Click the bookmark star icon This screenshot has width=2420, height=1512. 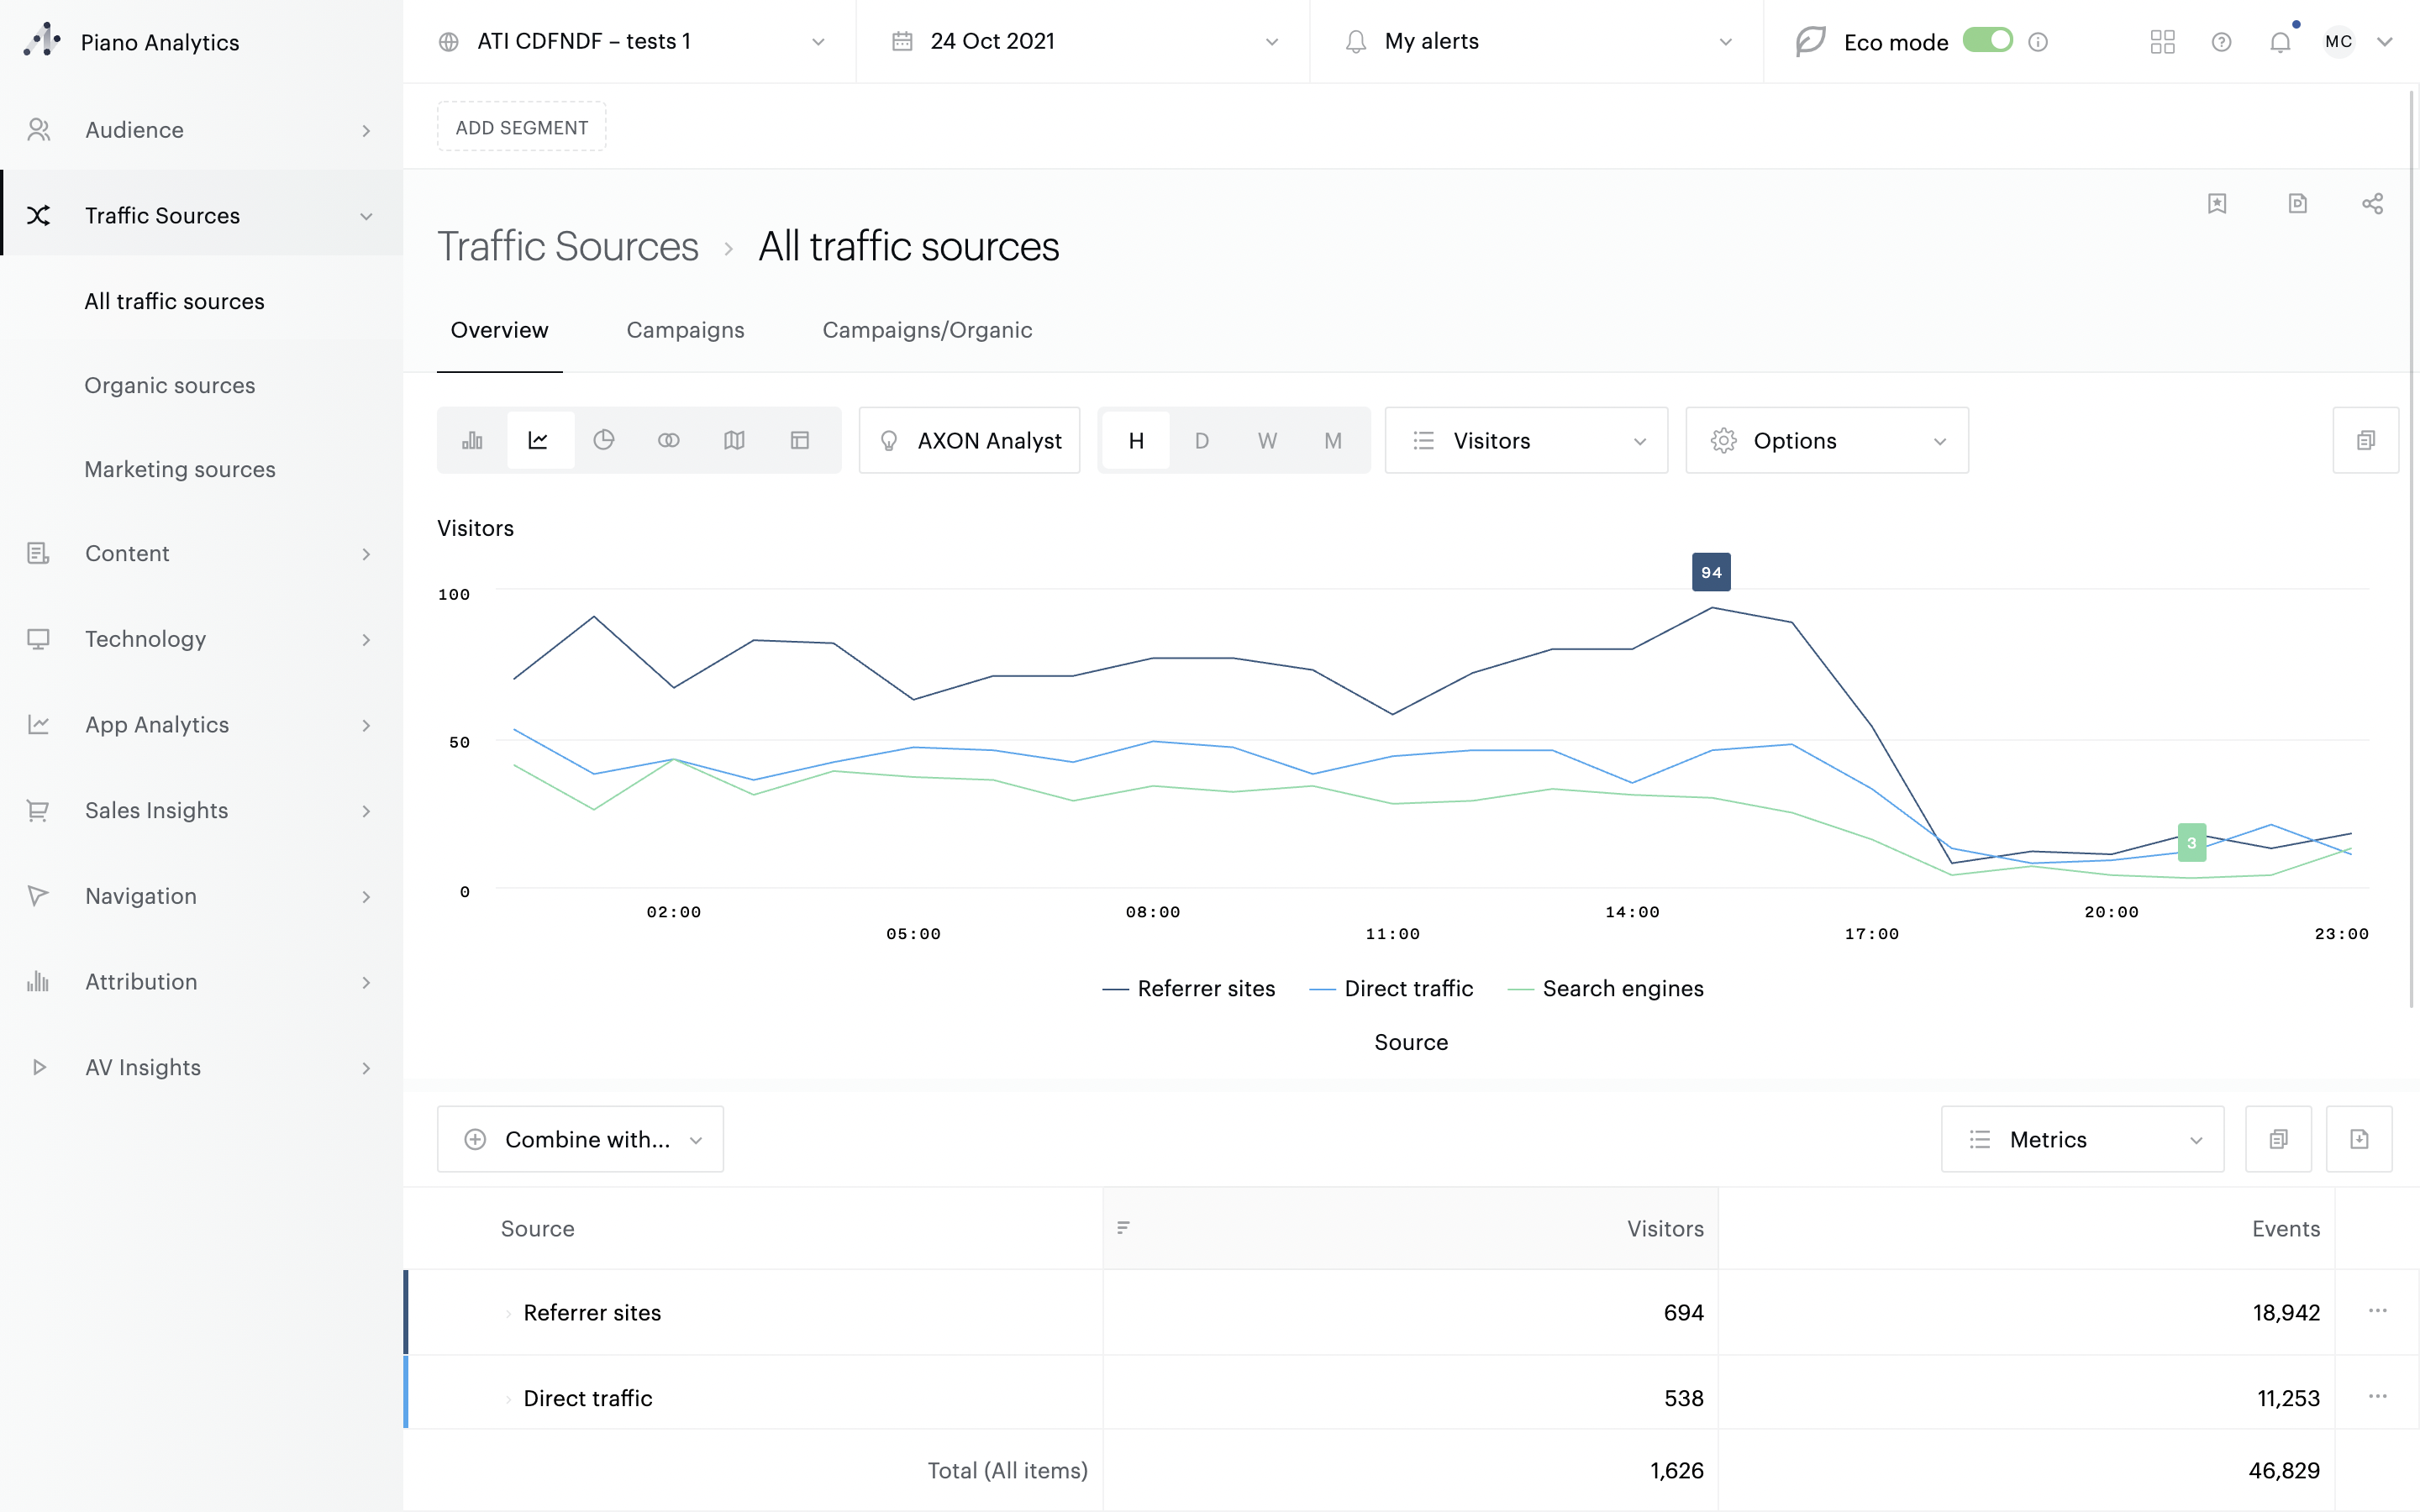(x=2216, y=204)
